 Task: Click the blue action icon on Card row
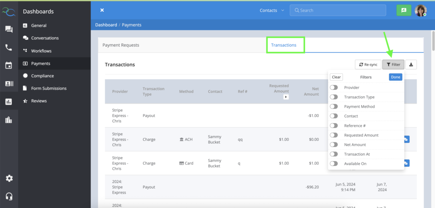[x=406, y=163]
